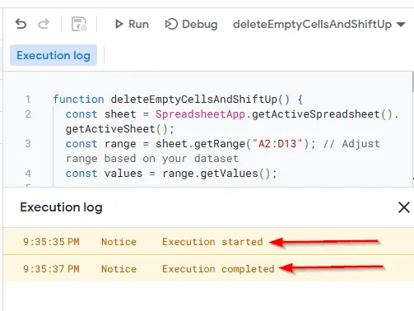Run the selected function

pos(132,24)
